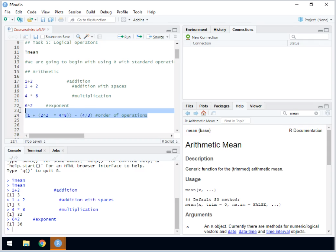Click the re-run previous code icon
The image size is (336, 252).
(x=139, y=37)
